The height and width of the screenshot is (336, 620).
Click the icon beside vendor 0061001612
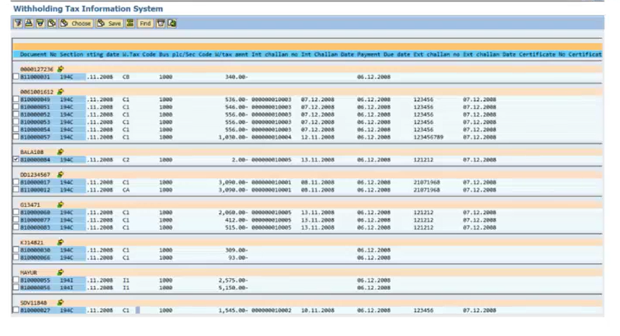coord(60,91)
